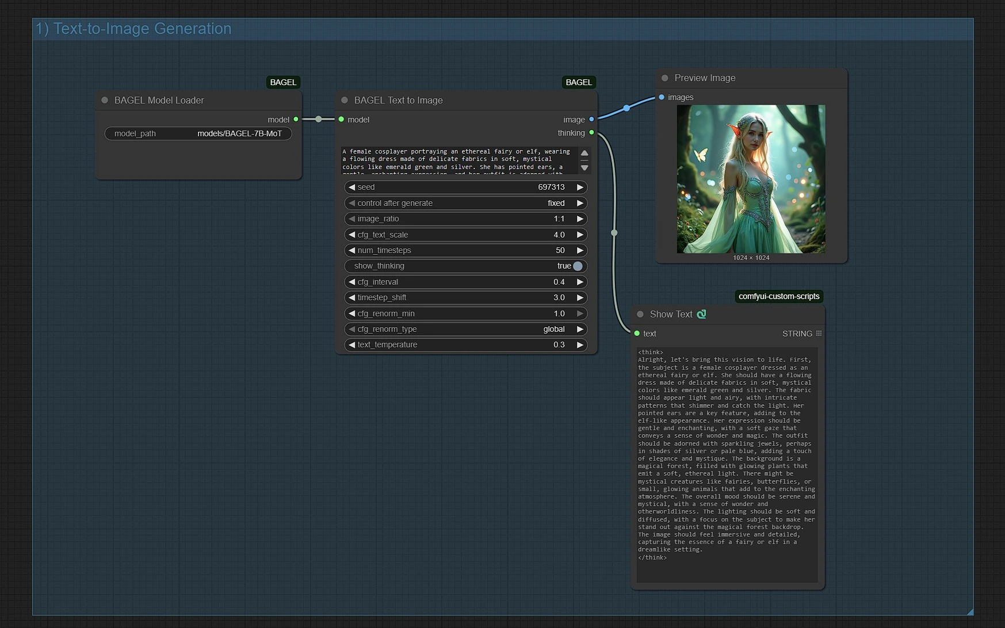Click the num_timesteps value 50

pos(560,250)
